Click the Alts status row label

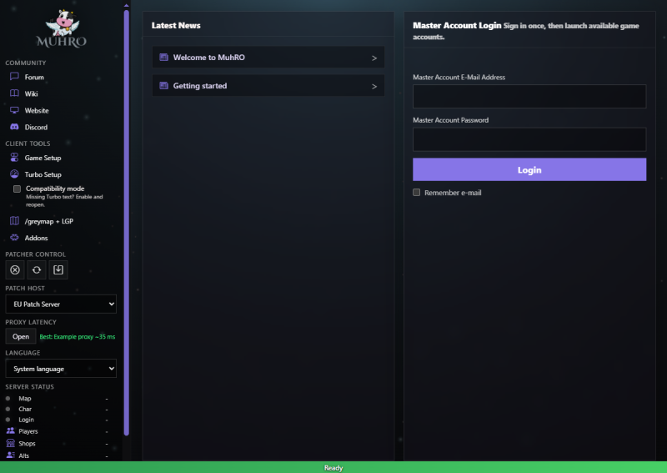(x=24, y=455)
